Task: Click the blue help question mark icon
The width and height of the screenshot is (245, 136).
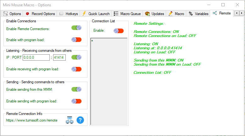Action: 80,120
